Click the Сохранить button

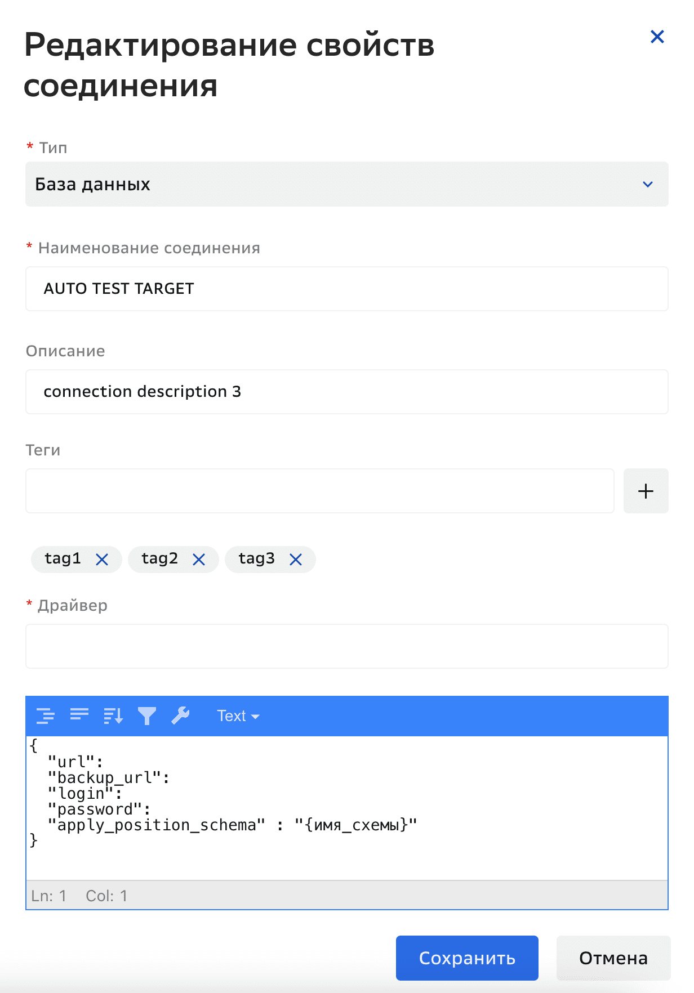[x=466, y=958]
